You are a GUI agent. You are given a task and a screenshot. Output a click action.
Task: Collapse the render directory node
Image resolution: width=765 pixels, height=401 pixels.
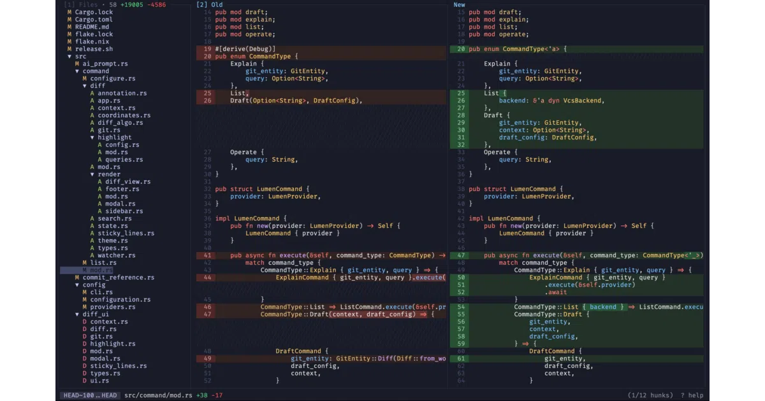click(x=92, y=174)
